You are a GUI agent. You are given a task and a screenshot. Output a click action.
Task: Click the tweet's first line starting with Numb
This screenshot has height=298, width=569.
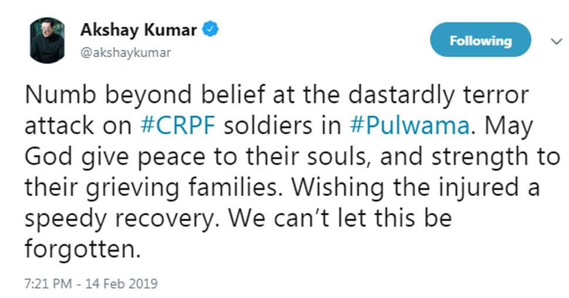click(x=276, y=95)
